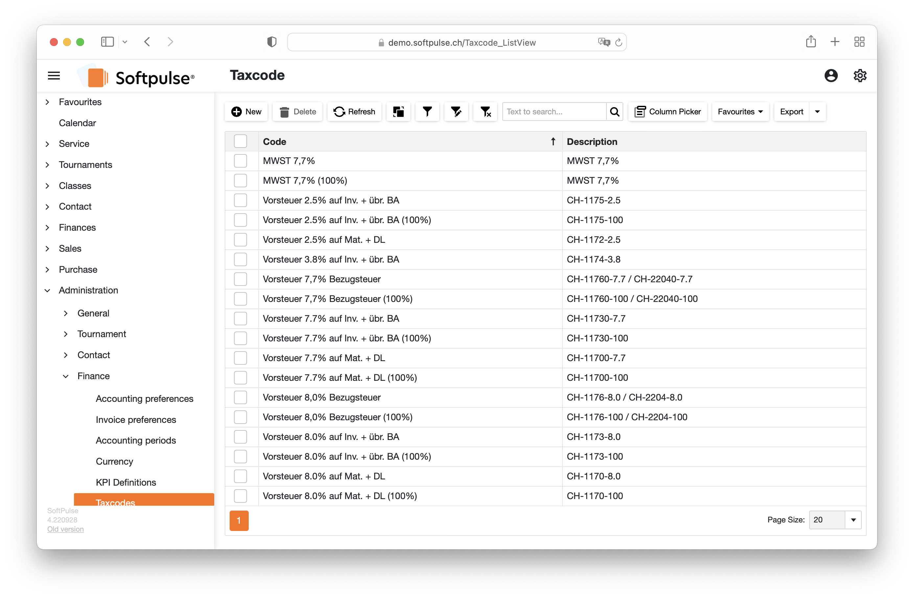The width and height of the screenshot is (914, 598).
Task: Click the clone record icon
Action: coord(398,111)
